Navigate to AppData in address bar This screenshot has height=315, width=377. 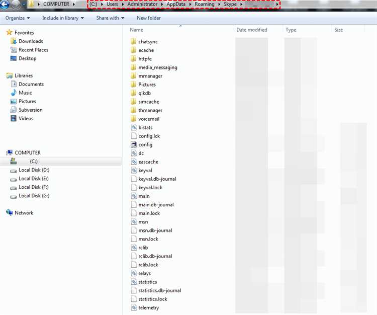coord(176,5)
